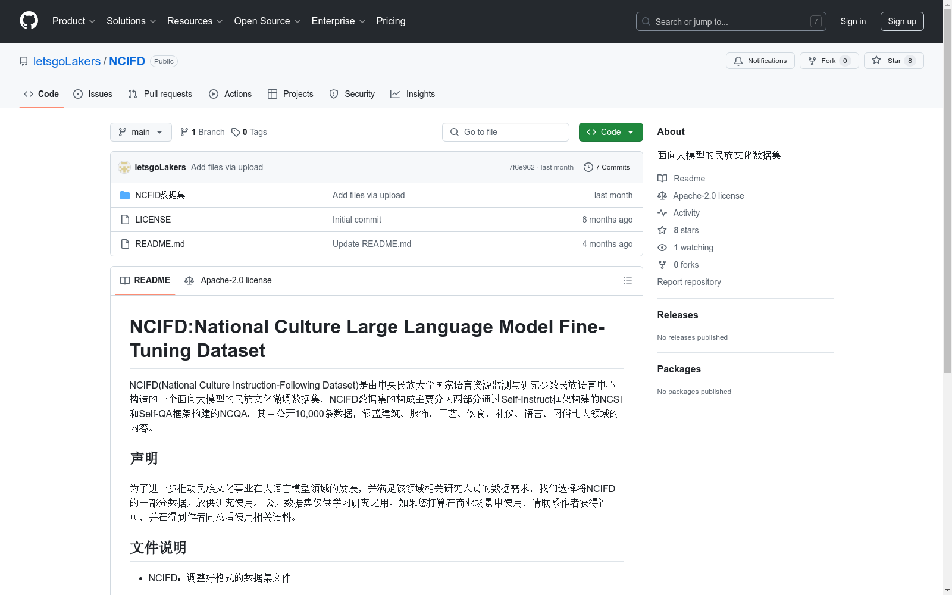The image size is (952, 595).
Task: Open the Add files via upload commit message
Action: (227, 167)
